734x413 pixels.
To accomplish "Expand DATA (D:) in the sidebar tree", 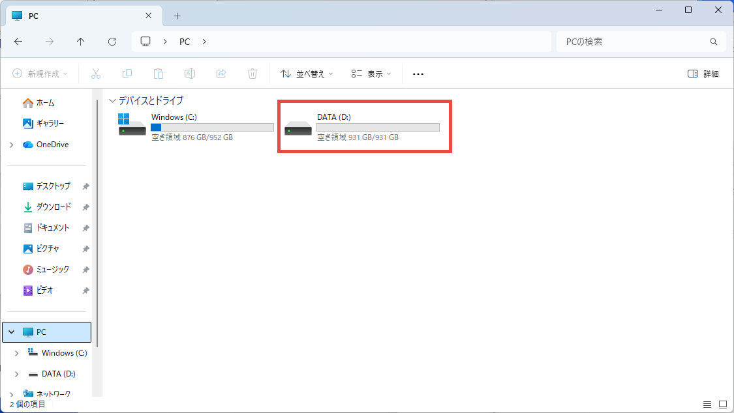I will pyautogui.click(x=17, y=374).
